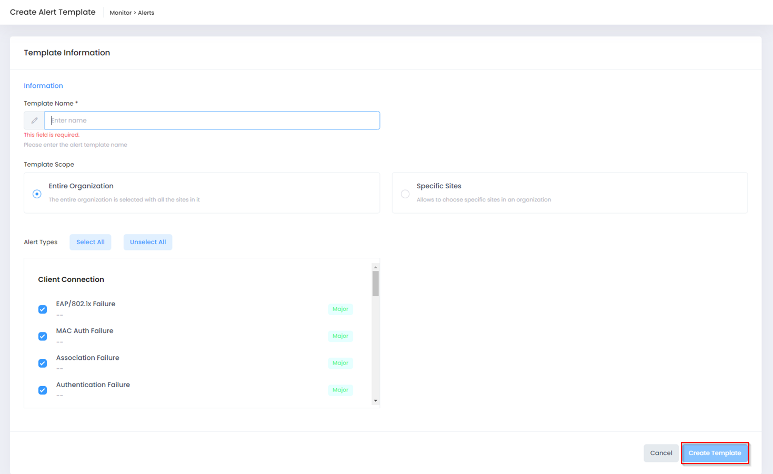Click the Major badge for Authentication Failure
The height and width of the screenshot is (474, 773).
tap(340, 390)
